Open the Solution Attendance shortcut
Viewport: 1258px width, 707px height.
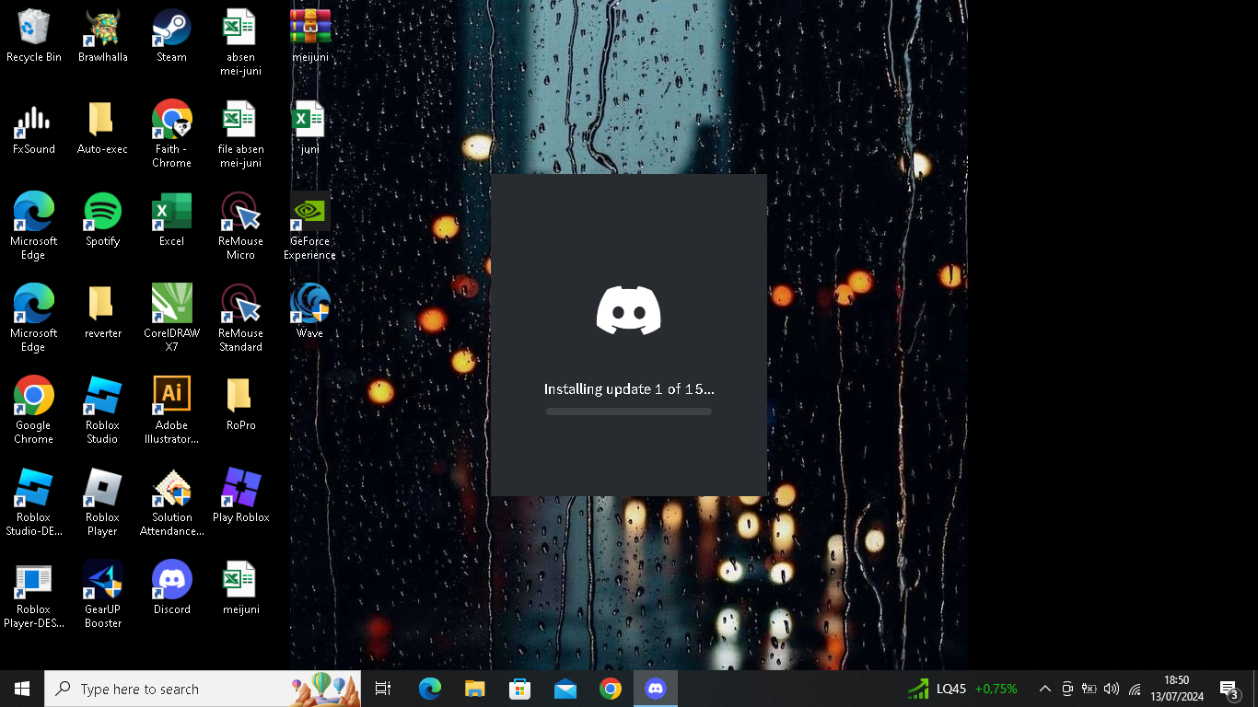tap(171, 504)
